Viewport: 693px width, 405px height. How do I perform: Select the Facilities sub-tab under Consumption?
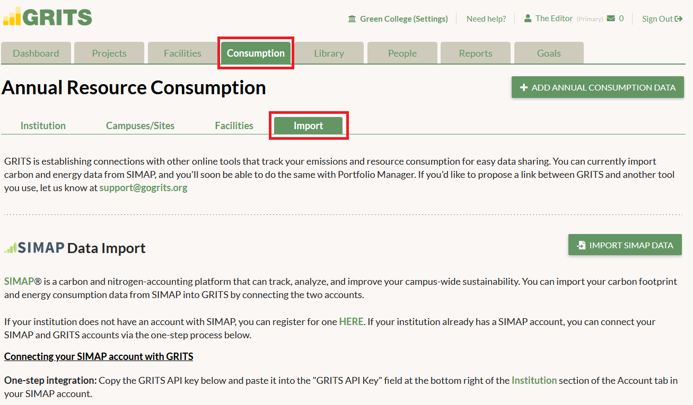234,125
